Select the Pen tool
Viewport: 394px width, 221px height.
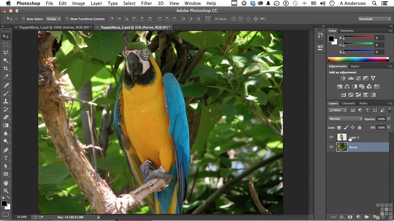point(6,150)
